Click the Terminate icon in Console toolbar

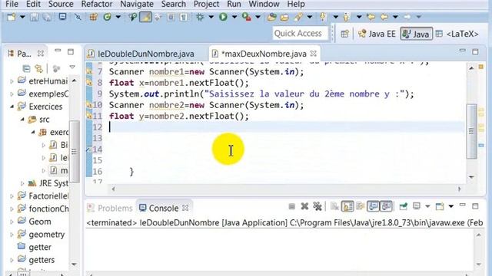pos(292,206)
